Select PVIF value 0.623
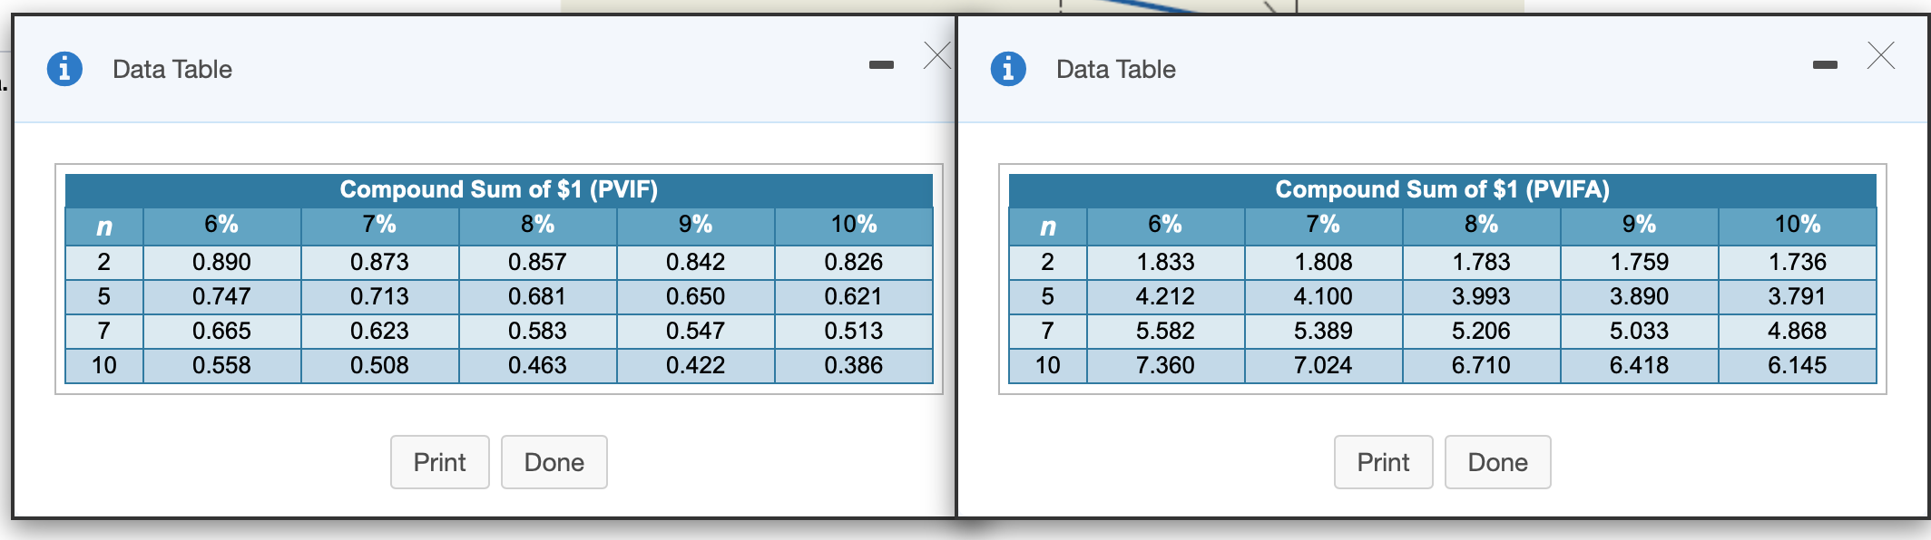 point(379,331)
